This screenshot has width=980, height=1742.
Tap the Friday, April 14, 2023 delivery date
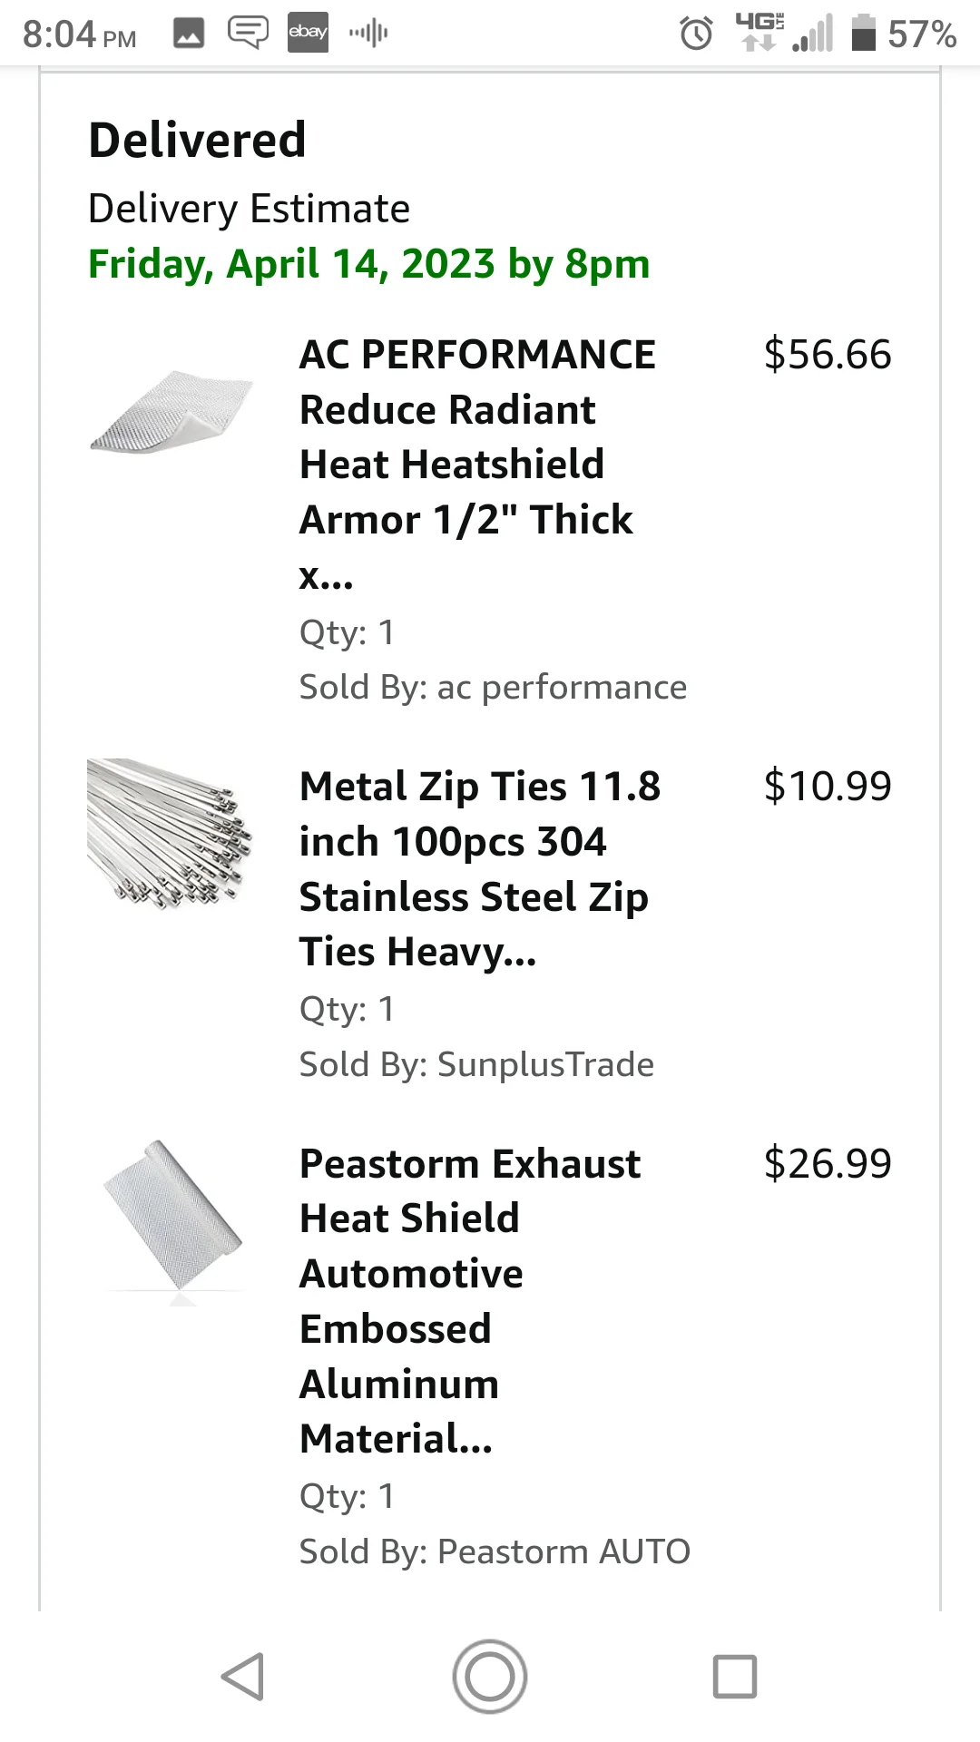[x=369, y=264]
